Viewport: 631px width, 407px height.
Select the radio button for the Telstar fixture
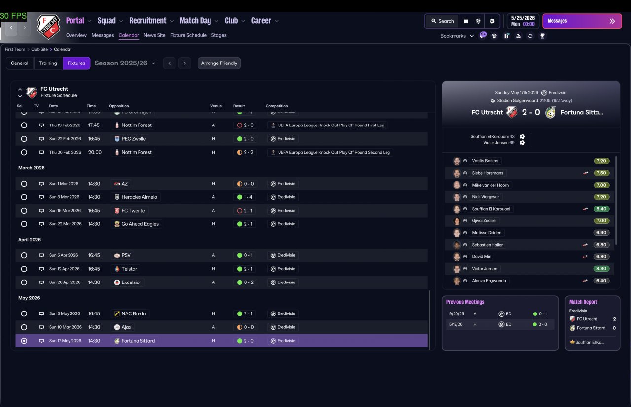(24, 269)
